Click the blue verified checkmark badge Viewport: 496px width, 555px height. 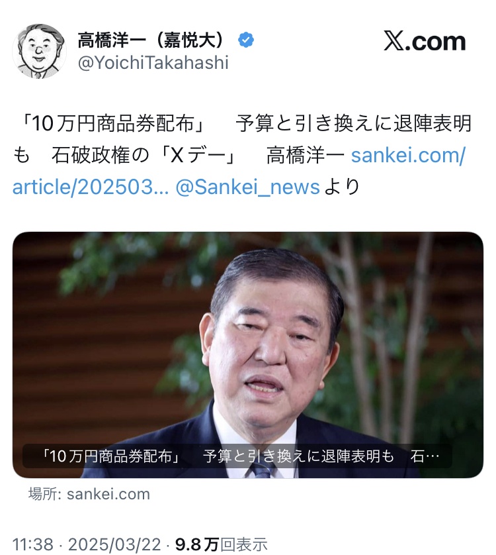point(246,40)
